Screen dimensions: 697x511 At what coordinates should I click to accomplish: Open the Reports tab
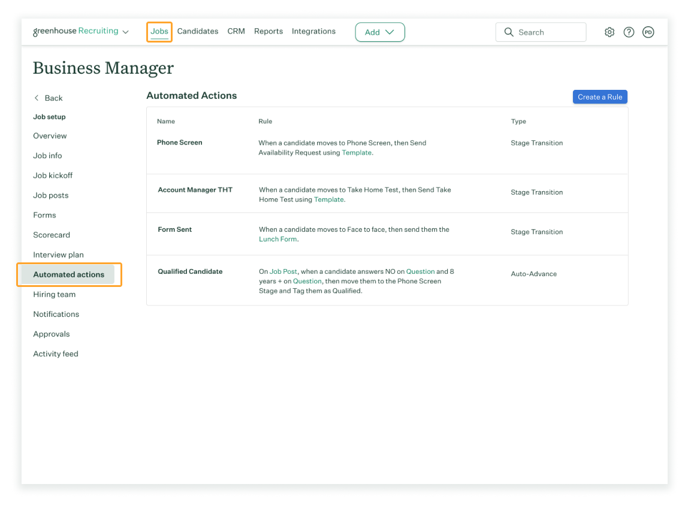click(x=268, y=31)
